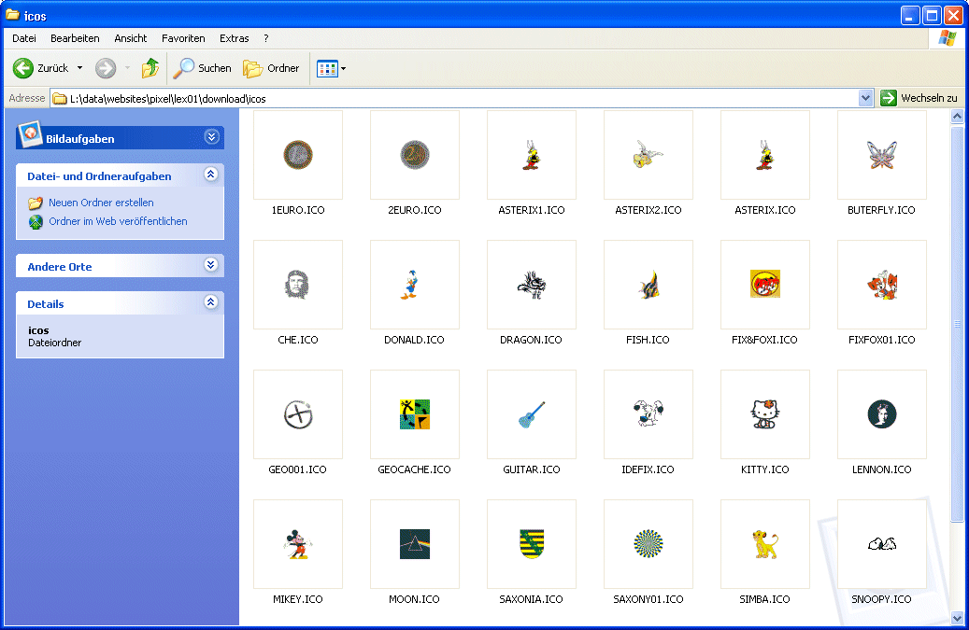Select the SIMBA.ICO lion thumbnail
This screenshot has width=969, height=630.
pos(765,543)
